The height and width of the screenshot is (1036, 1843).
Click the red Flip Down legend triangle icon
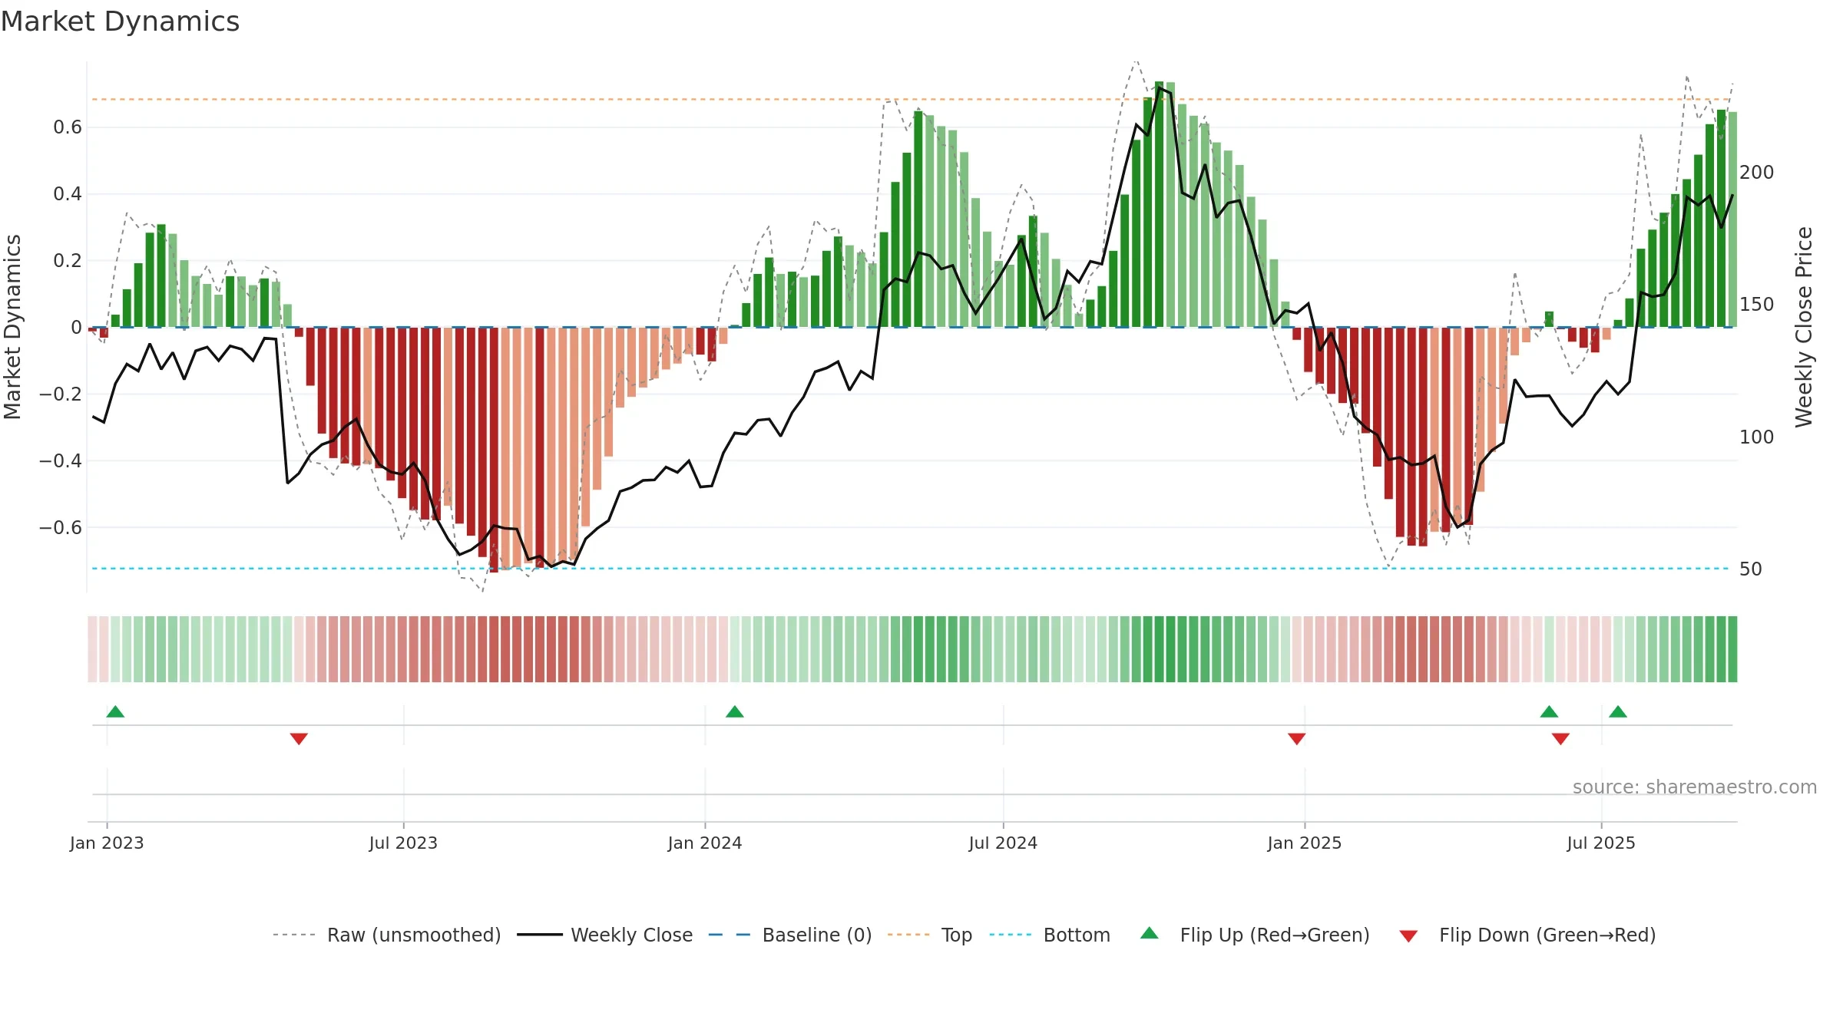point(1408,936)
